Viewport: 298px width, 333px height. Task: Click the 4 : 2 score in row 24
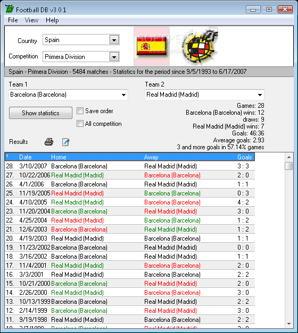point(243,202)
